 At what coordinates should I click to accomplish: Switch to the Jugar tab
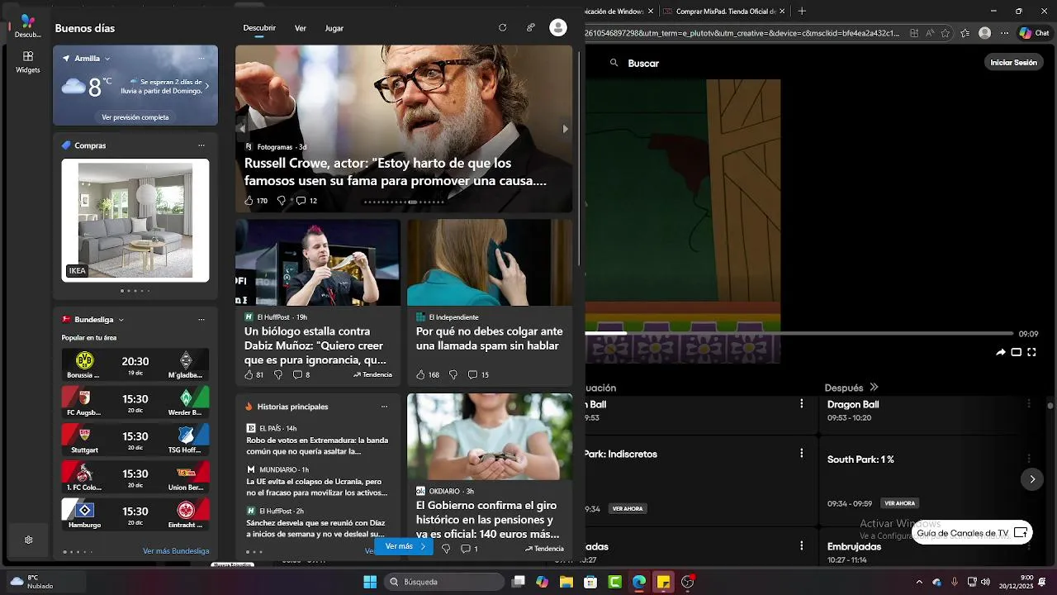coord(334,28)
